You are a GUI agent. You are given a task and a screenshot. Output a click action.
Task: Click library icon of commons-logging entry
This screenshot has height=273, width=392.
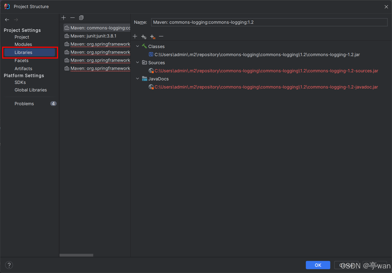(x=67, y=28)
